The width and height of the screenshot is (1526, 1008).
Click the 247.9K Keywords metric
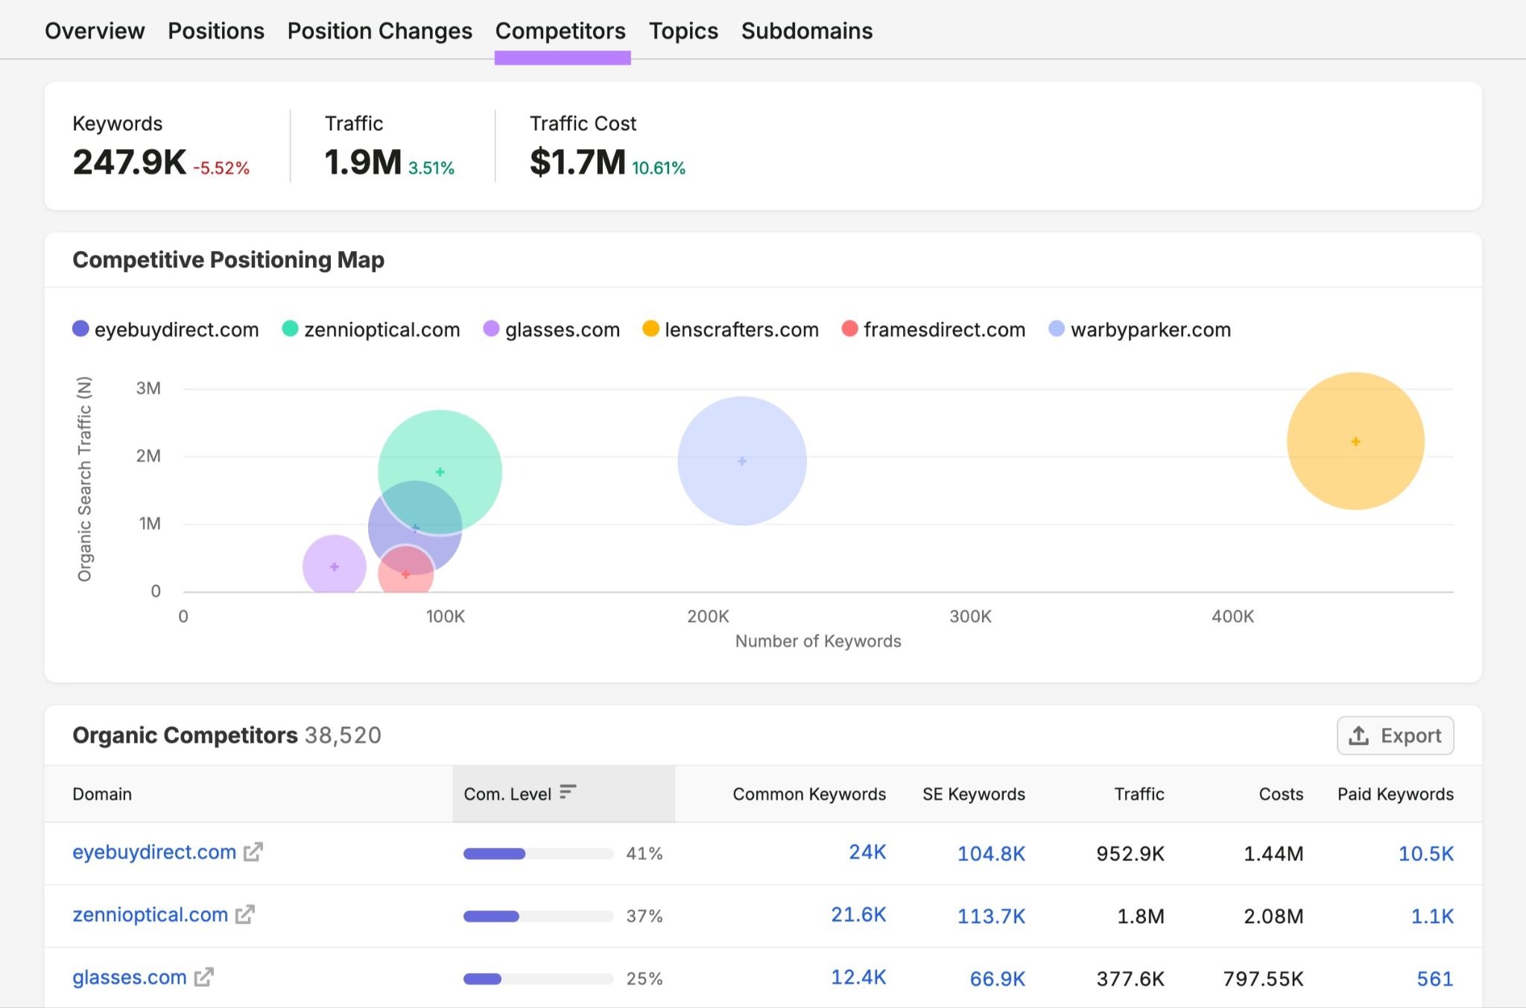pos(129,162)
